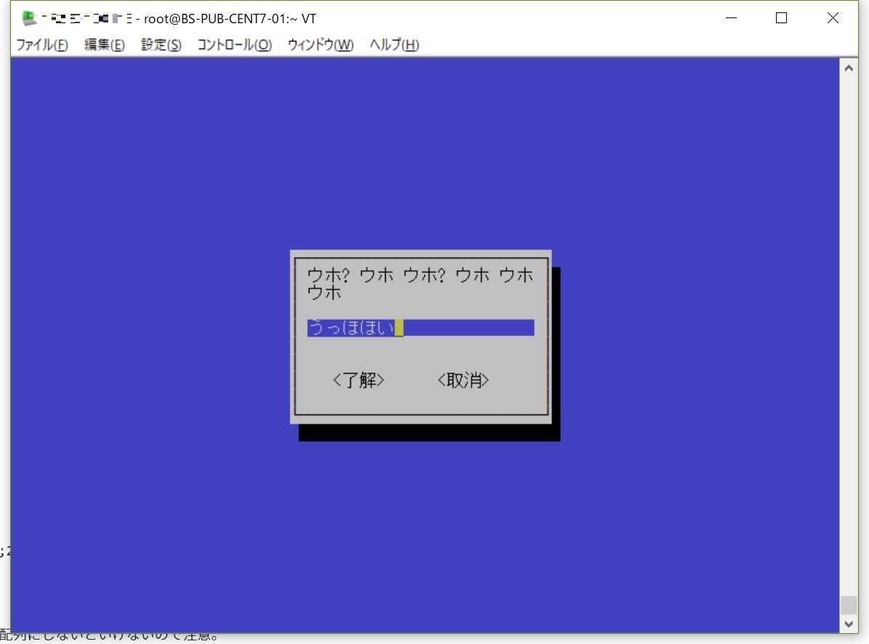Close the Tera Term window
The height and width of the screenshot is (644, 869).
(833, 18)
